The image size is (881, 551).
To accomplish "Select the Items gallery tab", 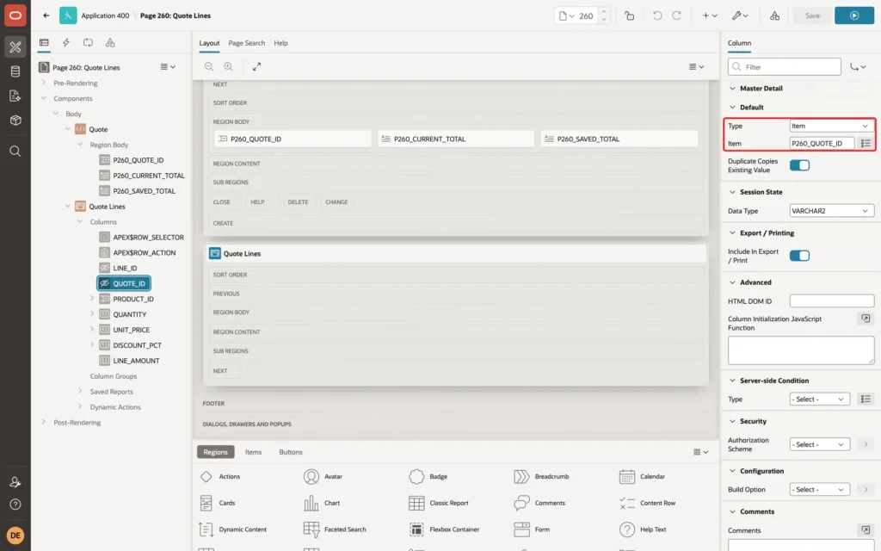I will pos(254,452).
